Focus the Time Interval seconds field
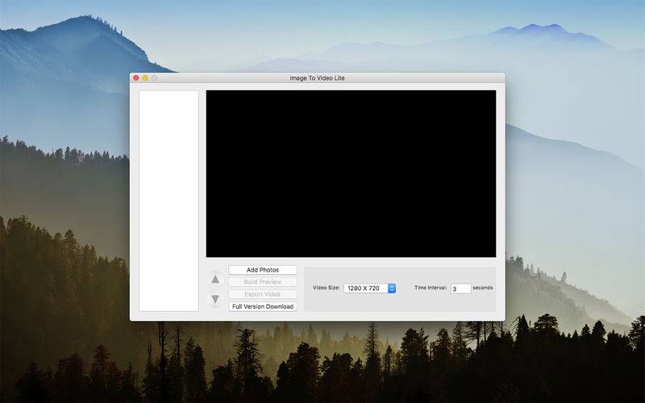Screen dimensions: 645x403 [460, 289]
